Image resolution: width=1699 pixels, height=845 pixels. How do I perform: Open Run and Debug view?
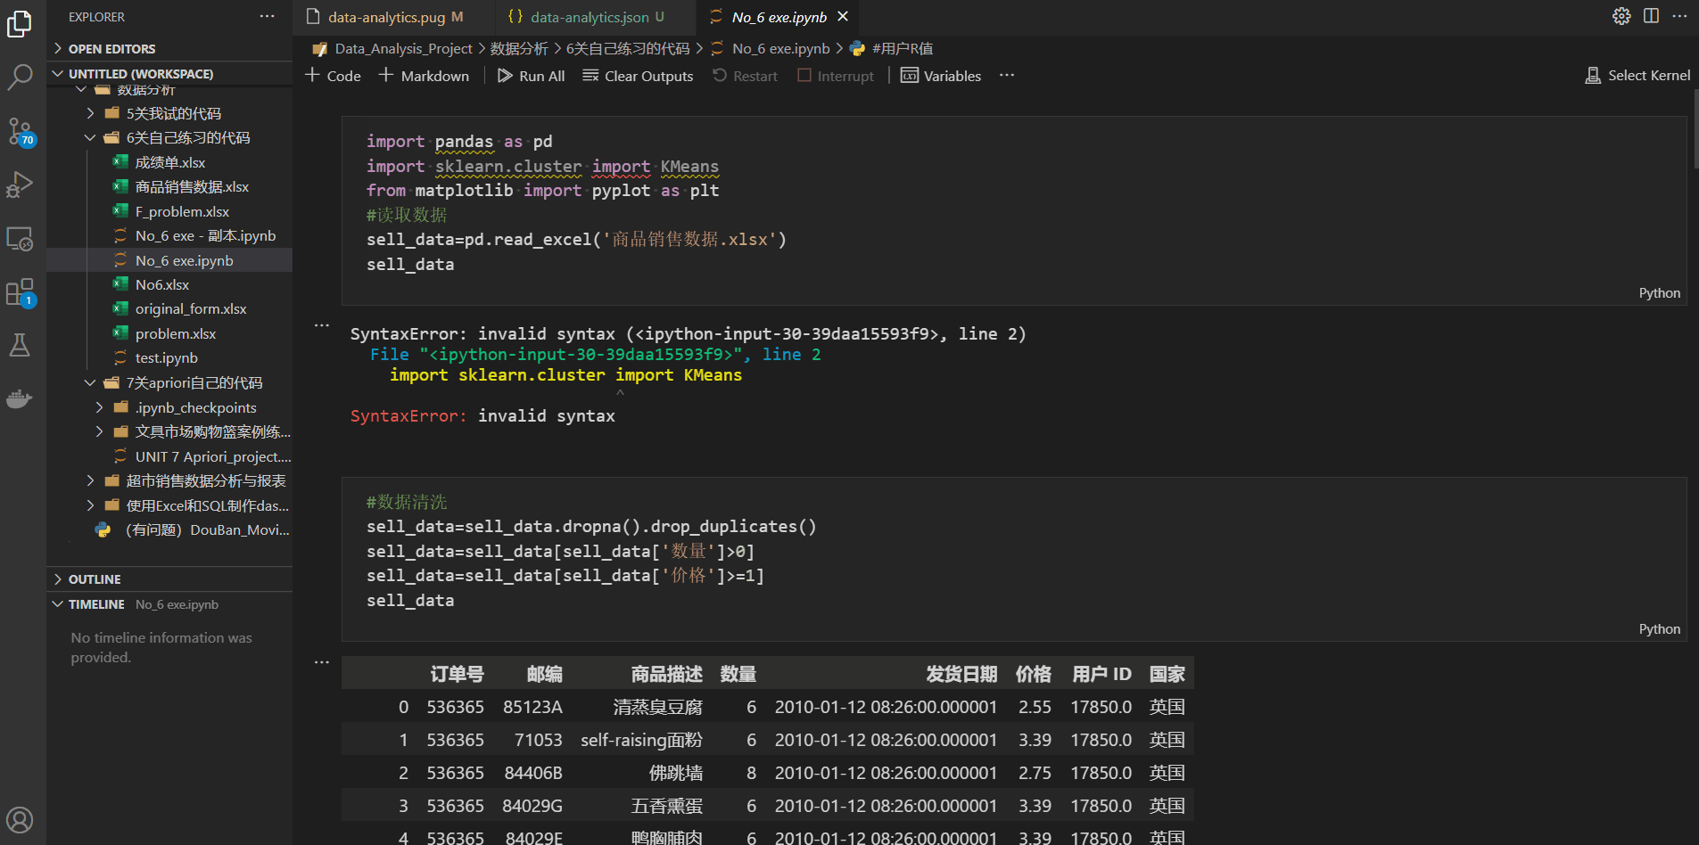coord(20,185)
